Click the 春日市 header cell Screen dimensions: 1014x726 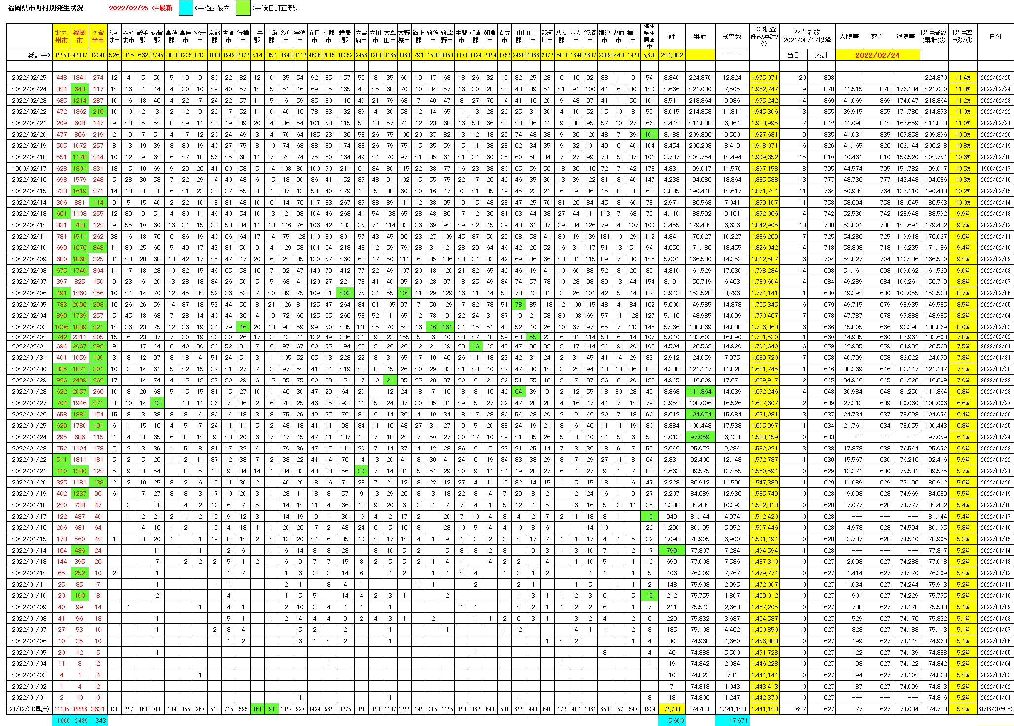(x=314, y=36)
